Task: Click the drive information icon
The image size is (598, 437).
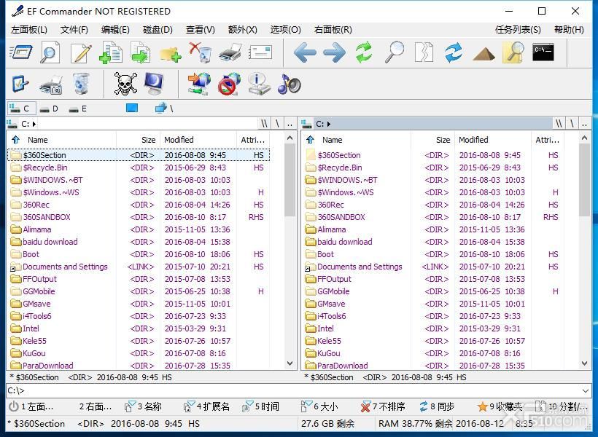Action: 259,84
